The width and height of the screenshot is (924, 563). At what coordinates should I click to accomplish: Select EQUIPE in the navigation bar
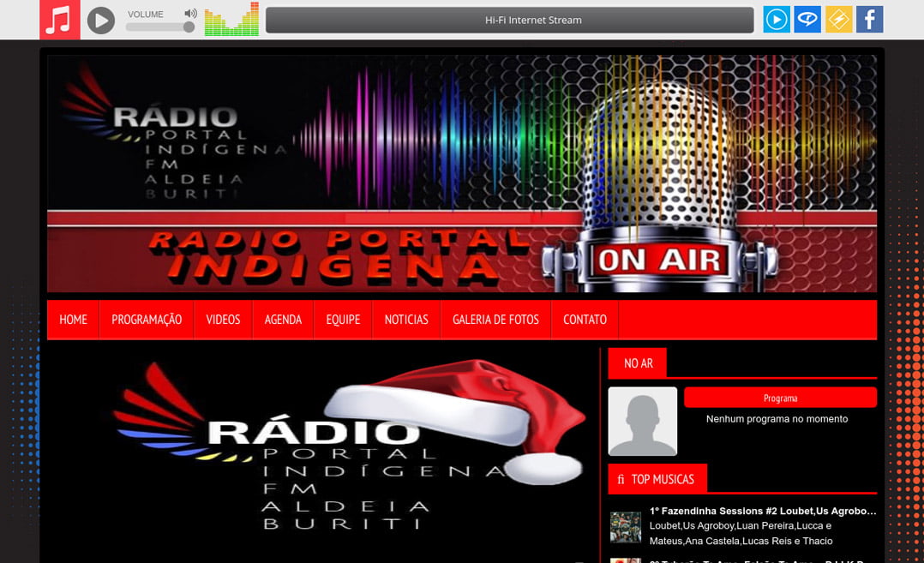point(343,320)
